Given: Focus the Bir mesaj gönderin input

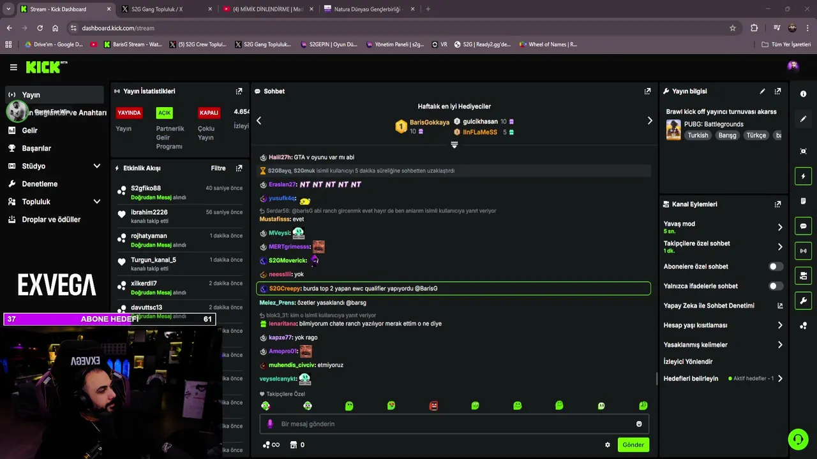Looking at the screenshot, I should 454,424.
